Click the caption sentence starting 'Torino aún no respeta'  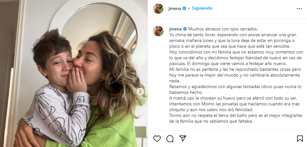(235, 118)
